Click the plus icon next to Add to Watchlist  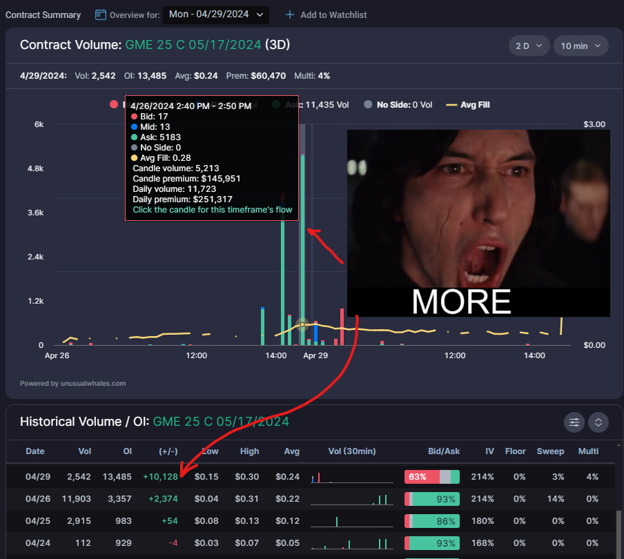tap(289, 14)
